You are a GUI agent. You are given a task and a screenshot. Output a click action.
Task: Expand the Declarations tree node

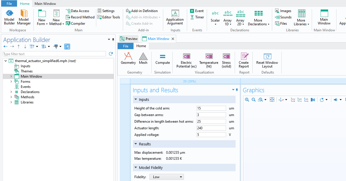click(11, 92)
